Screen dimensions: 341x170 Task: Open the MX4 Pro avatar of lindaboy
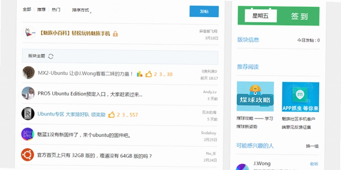(x=28, y=134)
